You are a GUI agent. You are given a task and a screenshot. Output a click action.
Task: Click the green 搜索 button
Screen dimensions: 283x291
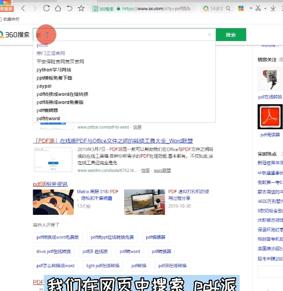[231, 35]
